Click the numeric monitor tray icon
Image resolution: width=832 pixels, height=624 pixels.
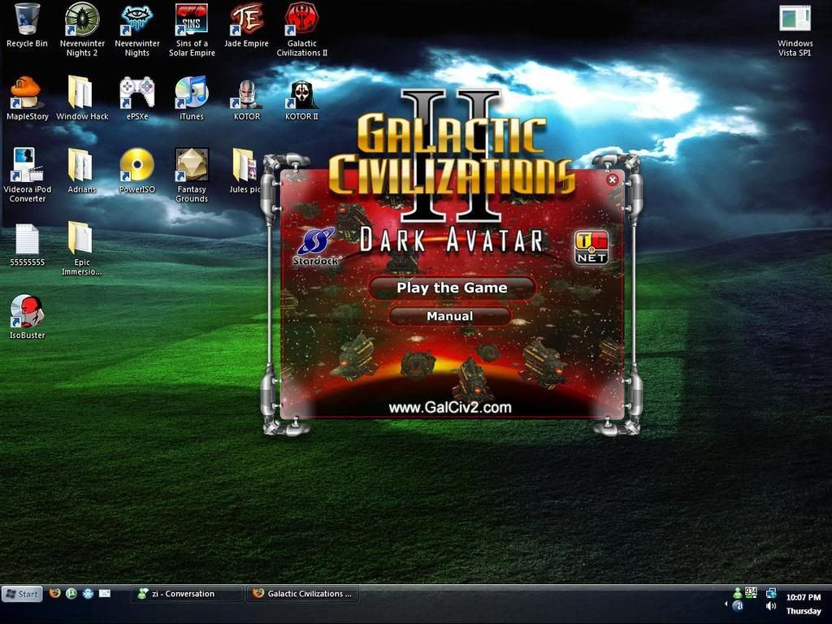[x=751, y=592]
